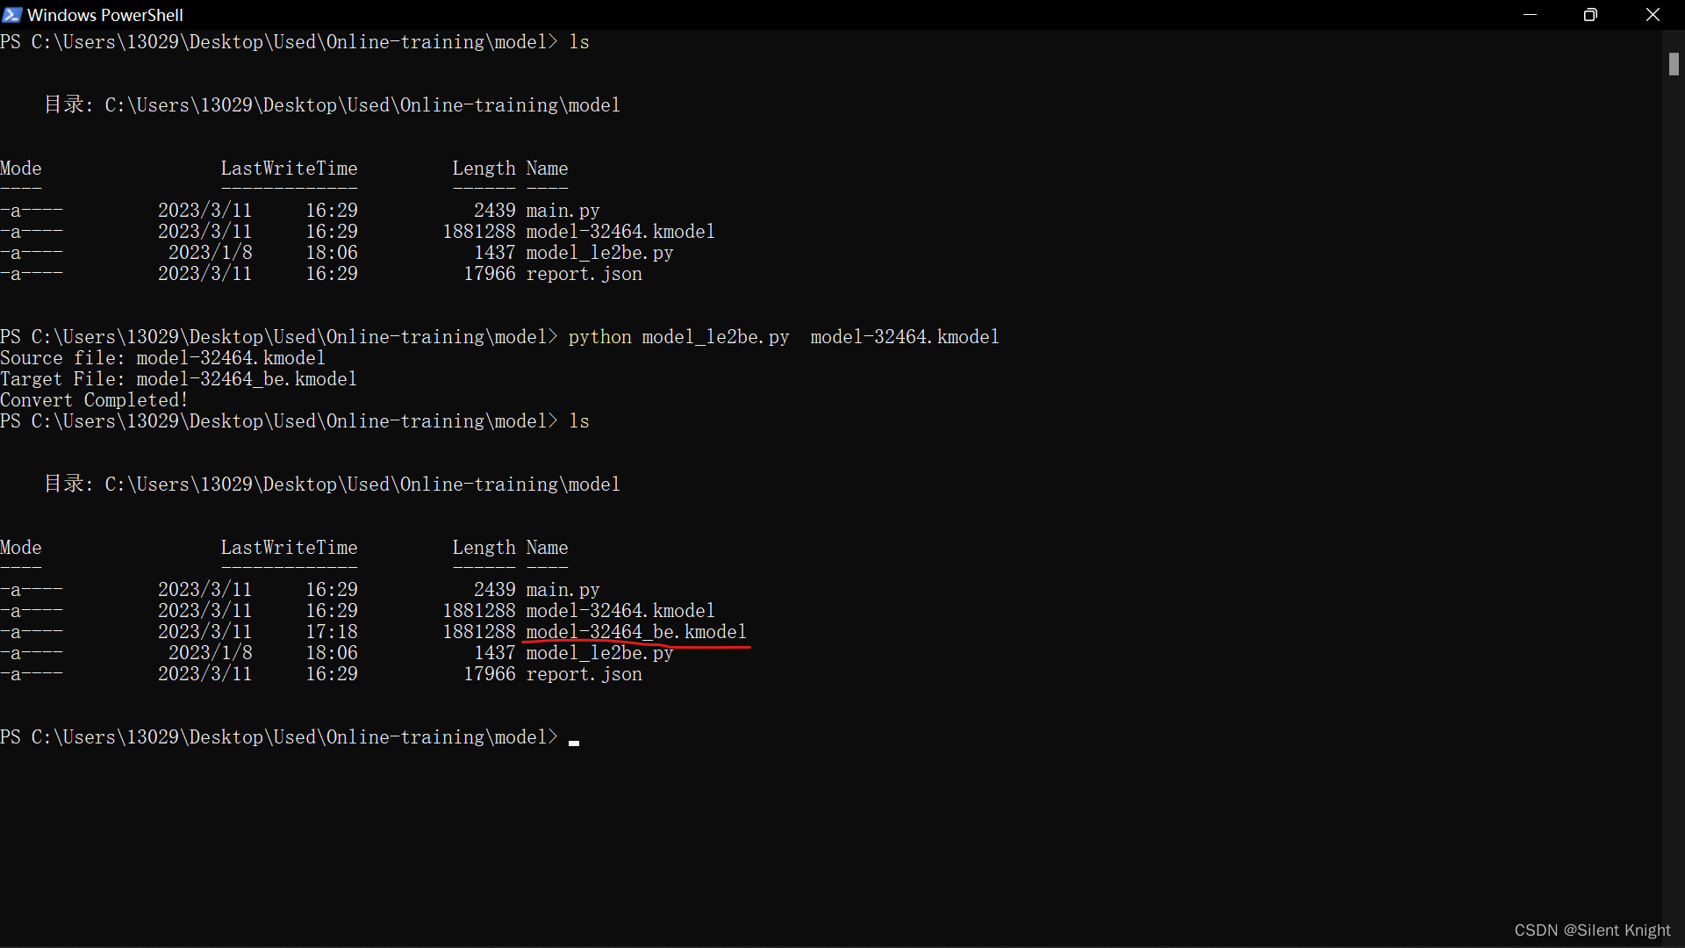The width and height of the screenshot is (1685, 948).
Task: Click the command prompt cursor at bottom
Action: (x=574, y=742)
